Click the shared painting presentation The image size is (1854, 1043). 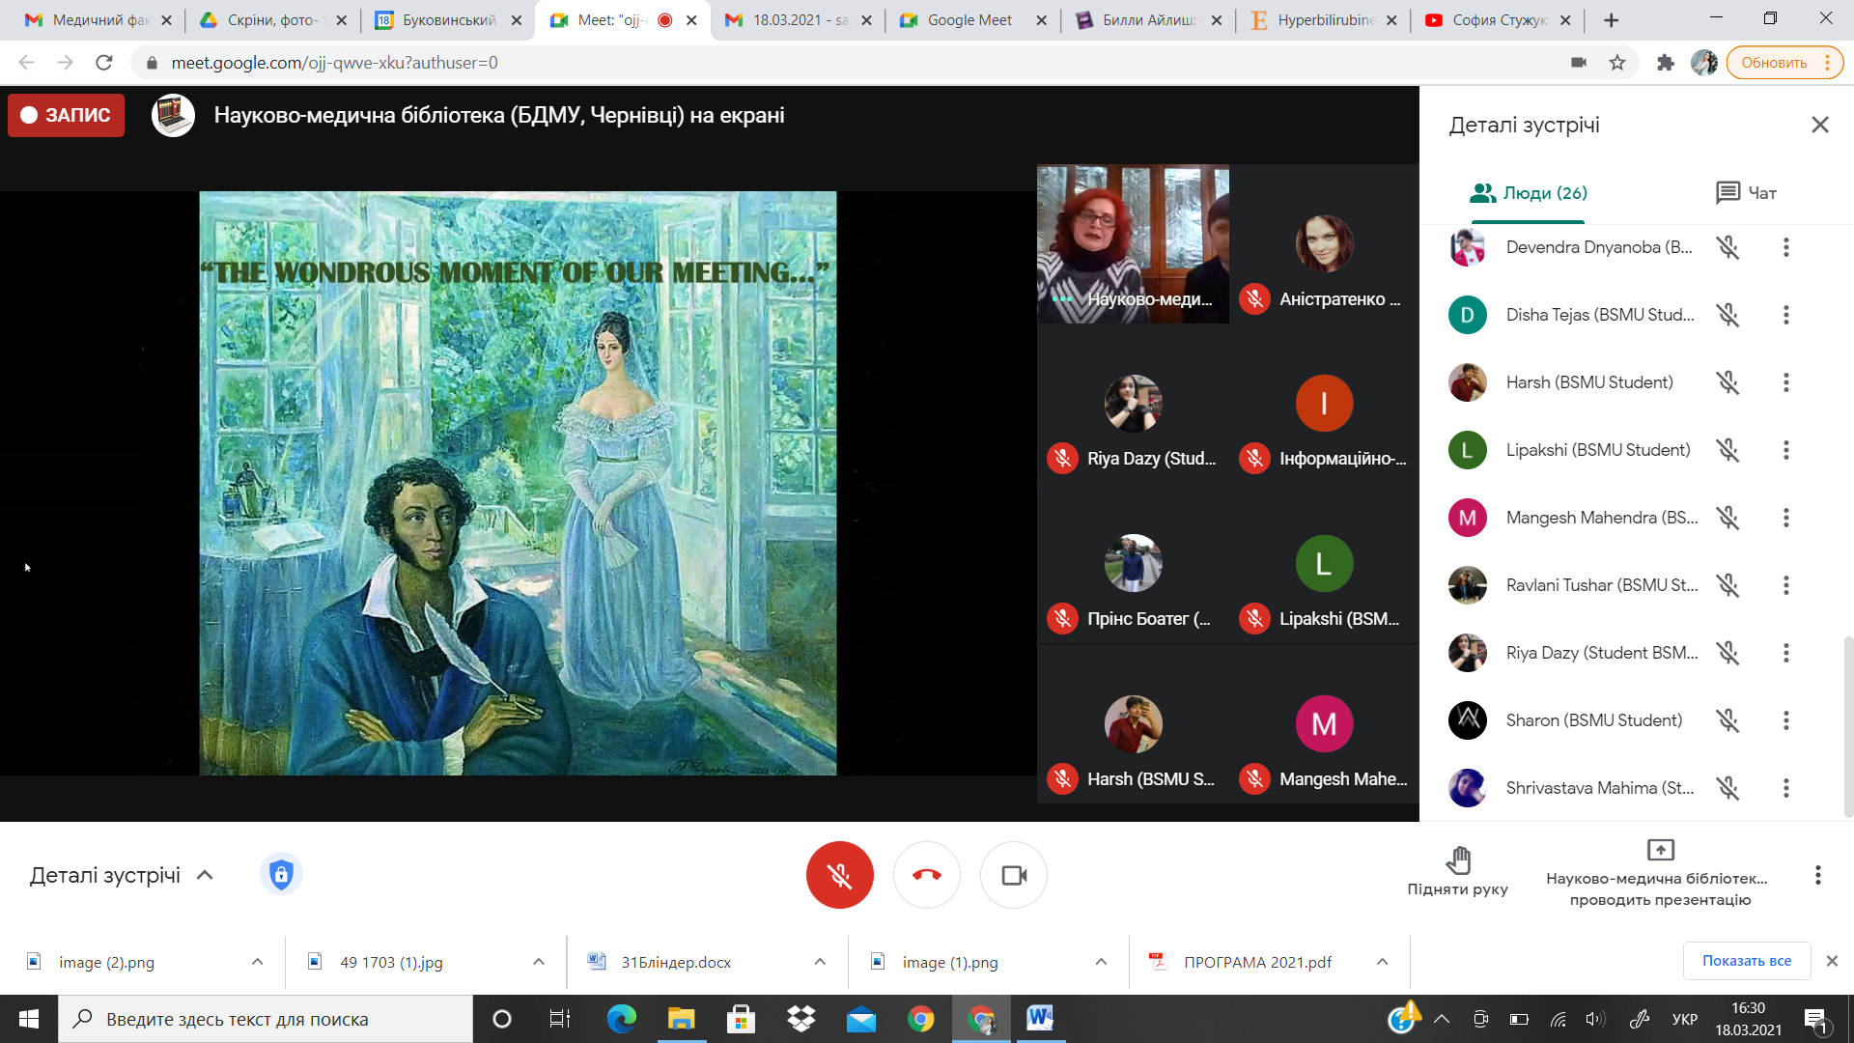(x=518, y=483)
